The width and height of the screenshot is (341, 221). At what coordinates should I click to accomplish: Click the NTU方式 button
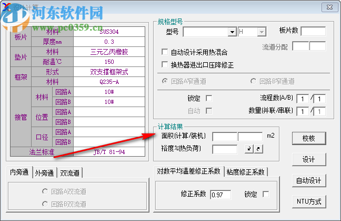[309, 201]
